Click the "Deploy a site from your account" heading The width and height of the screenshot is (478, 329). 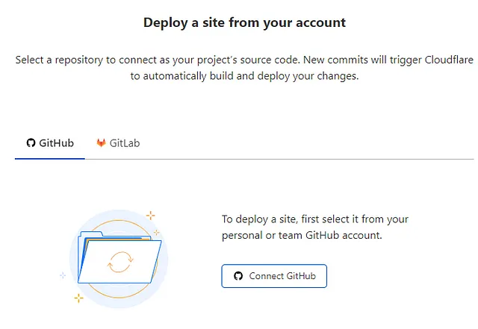(244, 22)
